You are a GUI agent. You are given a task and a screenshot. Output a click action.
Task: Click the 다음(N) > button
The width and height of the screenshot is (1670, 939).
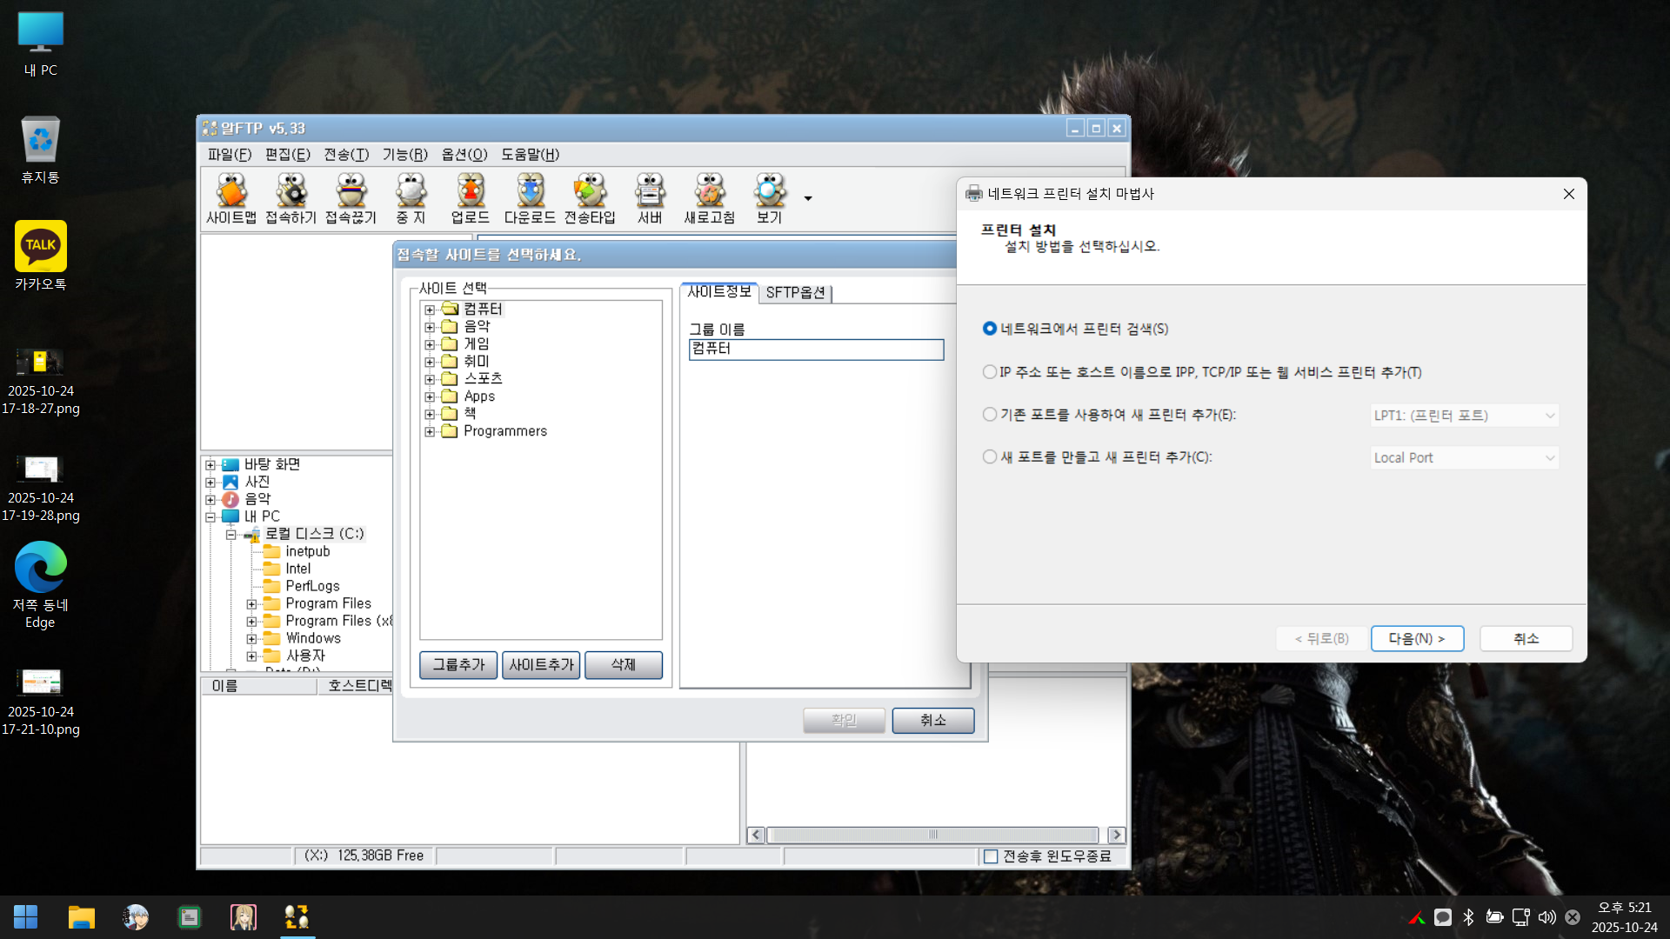(1417, 638)
